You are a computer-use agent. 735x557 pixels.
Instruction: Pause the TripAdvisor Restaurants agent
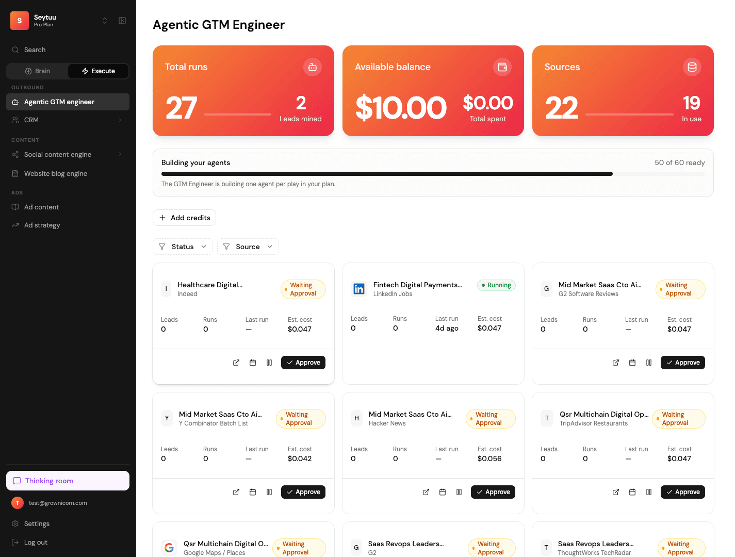[649, 492]
